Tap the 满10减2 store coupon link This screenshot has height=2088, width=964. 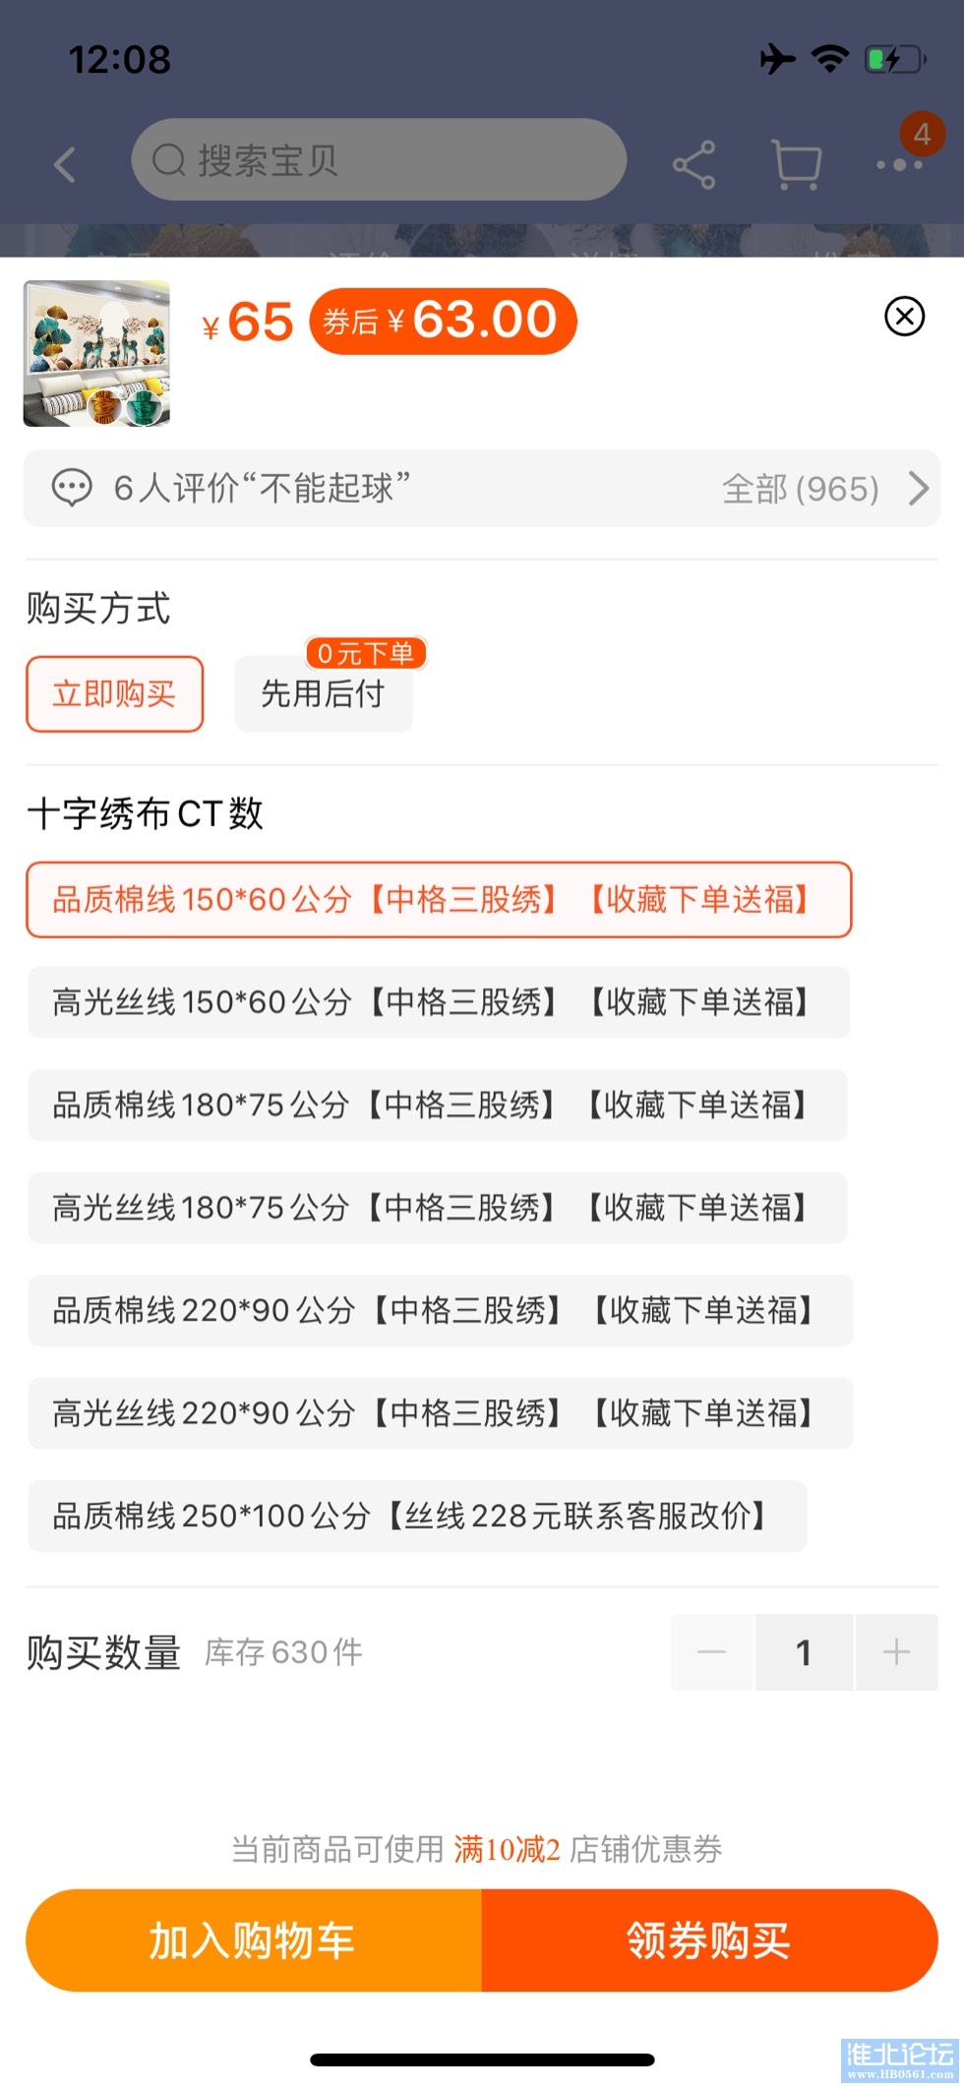[x=507, y=1849]
